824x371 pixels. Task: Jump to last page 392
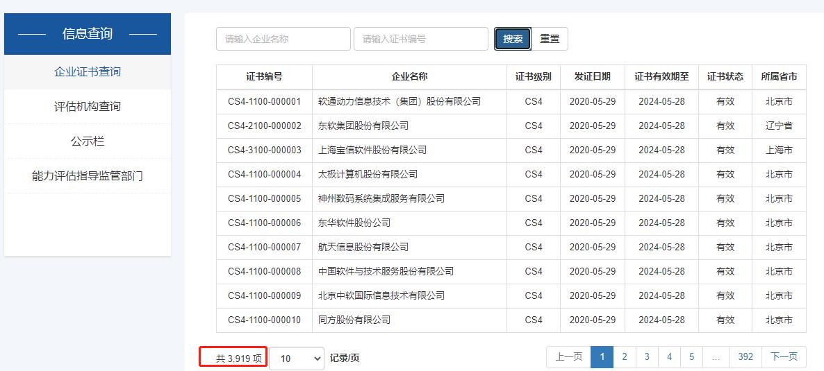(x=745, y=357)
